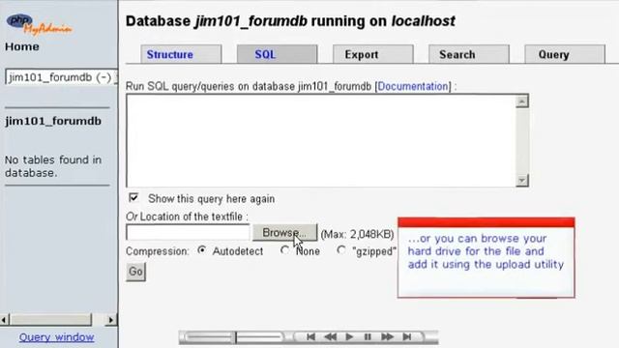Open the SQL tab

pos(278,54)
